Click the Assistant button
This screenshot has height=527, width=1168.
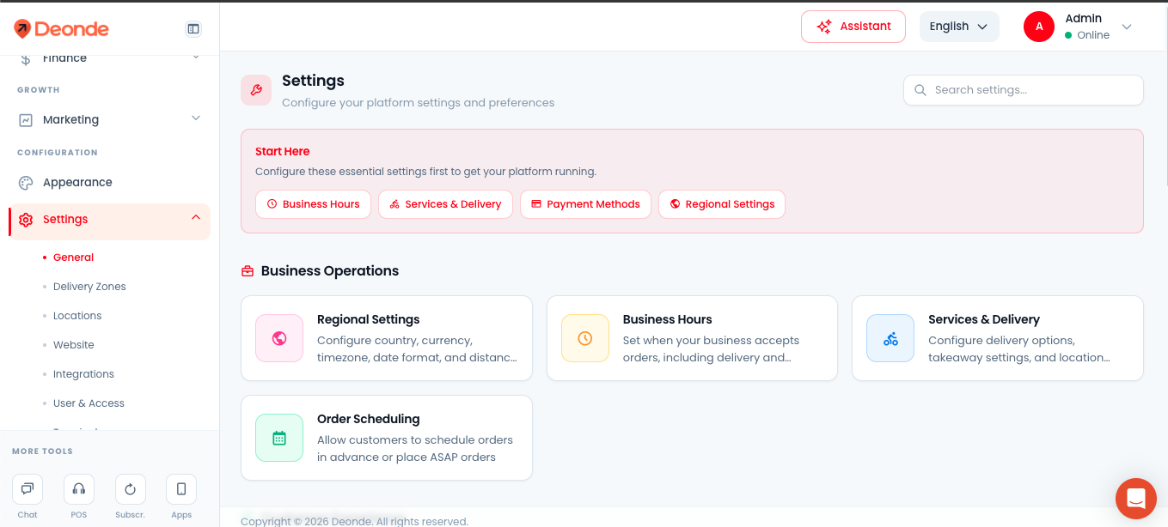tap(853, 27)
